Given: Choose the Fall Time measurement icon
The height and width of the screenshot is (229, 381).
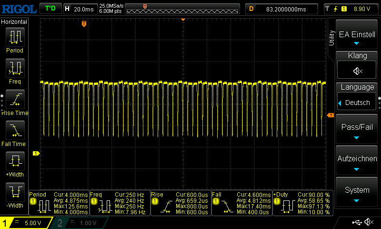Looking at the screenshot, I should tap(15, 130).
